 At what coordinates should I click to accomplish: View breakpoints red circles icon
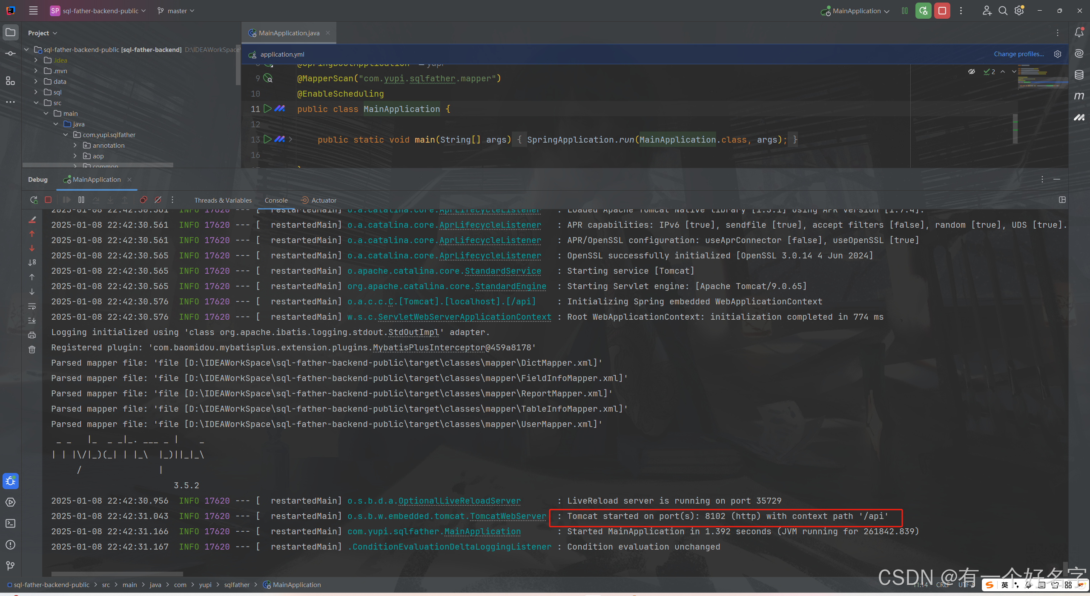(x=143, y=200)
